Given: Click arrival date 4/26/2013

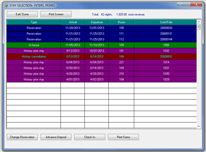Looking at the screenshot, I should (72, 74).
